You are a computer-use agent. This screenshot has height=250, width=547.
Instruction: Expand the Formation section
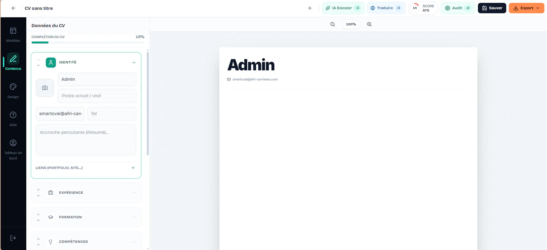click(x=134, y=217)
